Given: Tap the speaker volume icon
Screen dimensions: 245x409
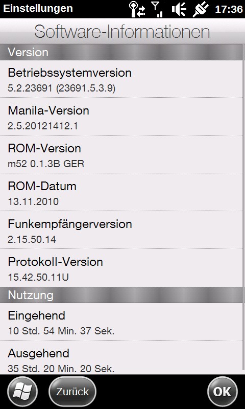Looking at the screenshot, I should coord(179,9).
